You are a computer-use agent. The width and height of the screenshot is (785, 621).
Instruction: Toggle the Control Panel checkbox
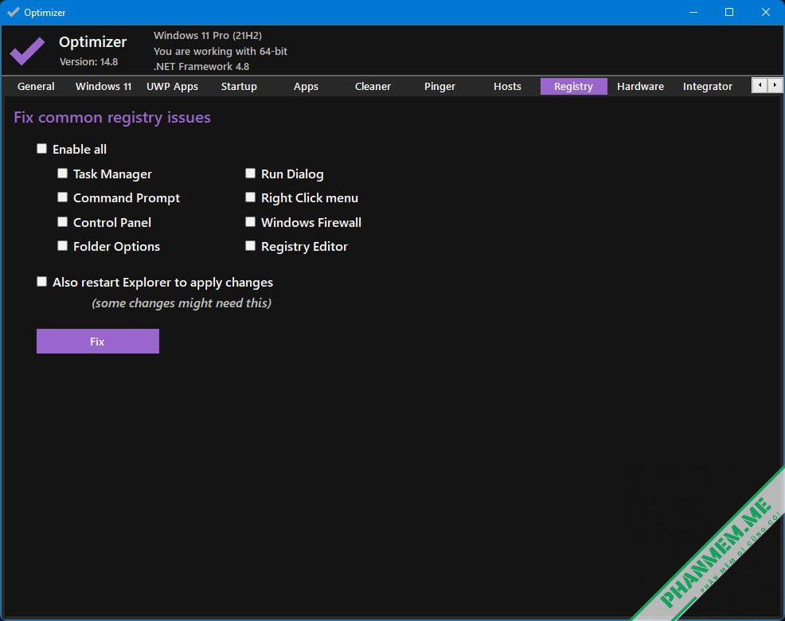[63, 222]
